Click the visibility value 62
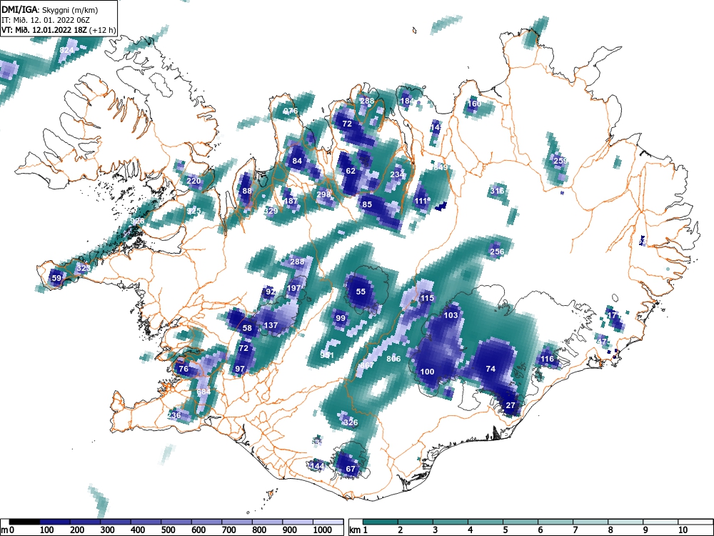The image size is (714, 536). click(x=350, y=171)
